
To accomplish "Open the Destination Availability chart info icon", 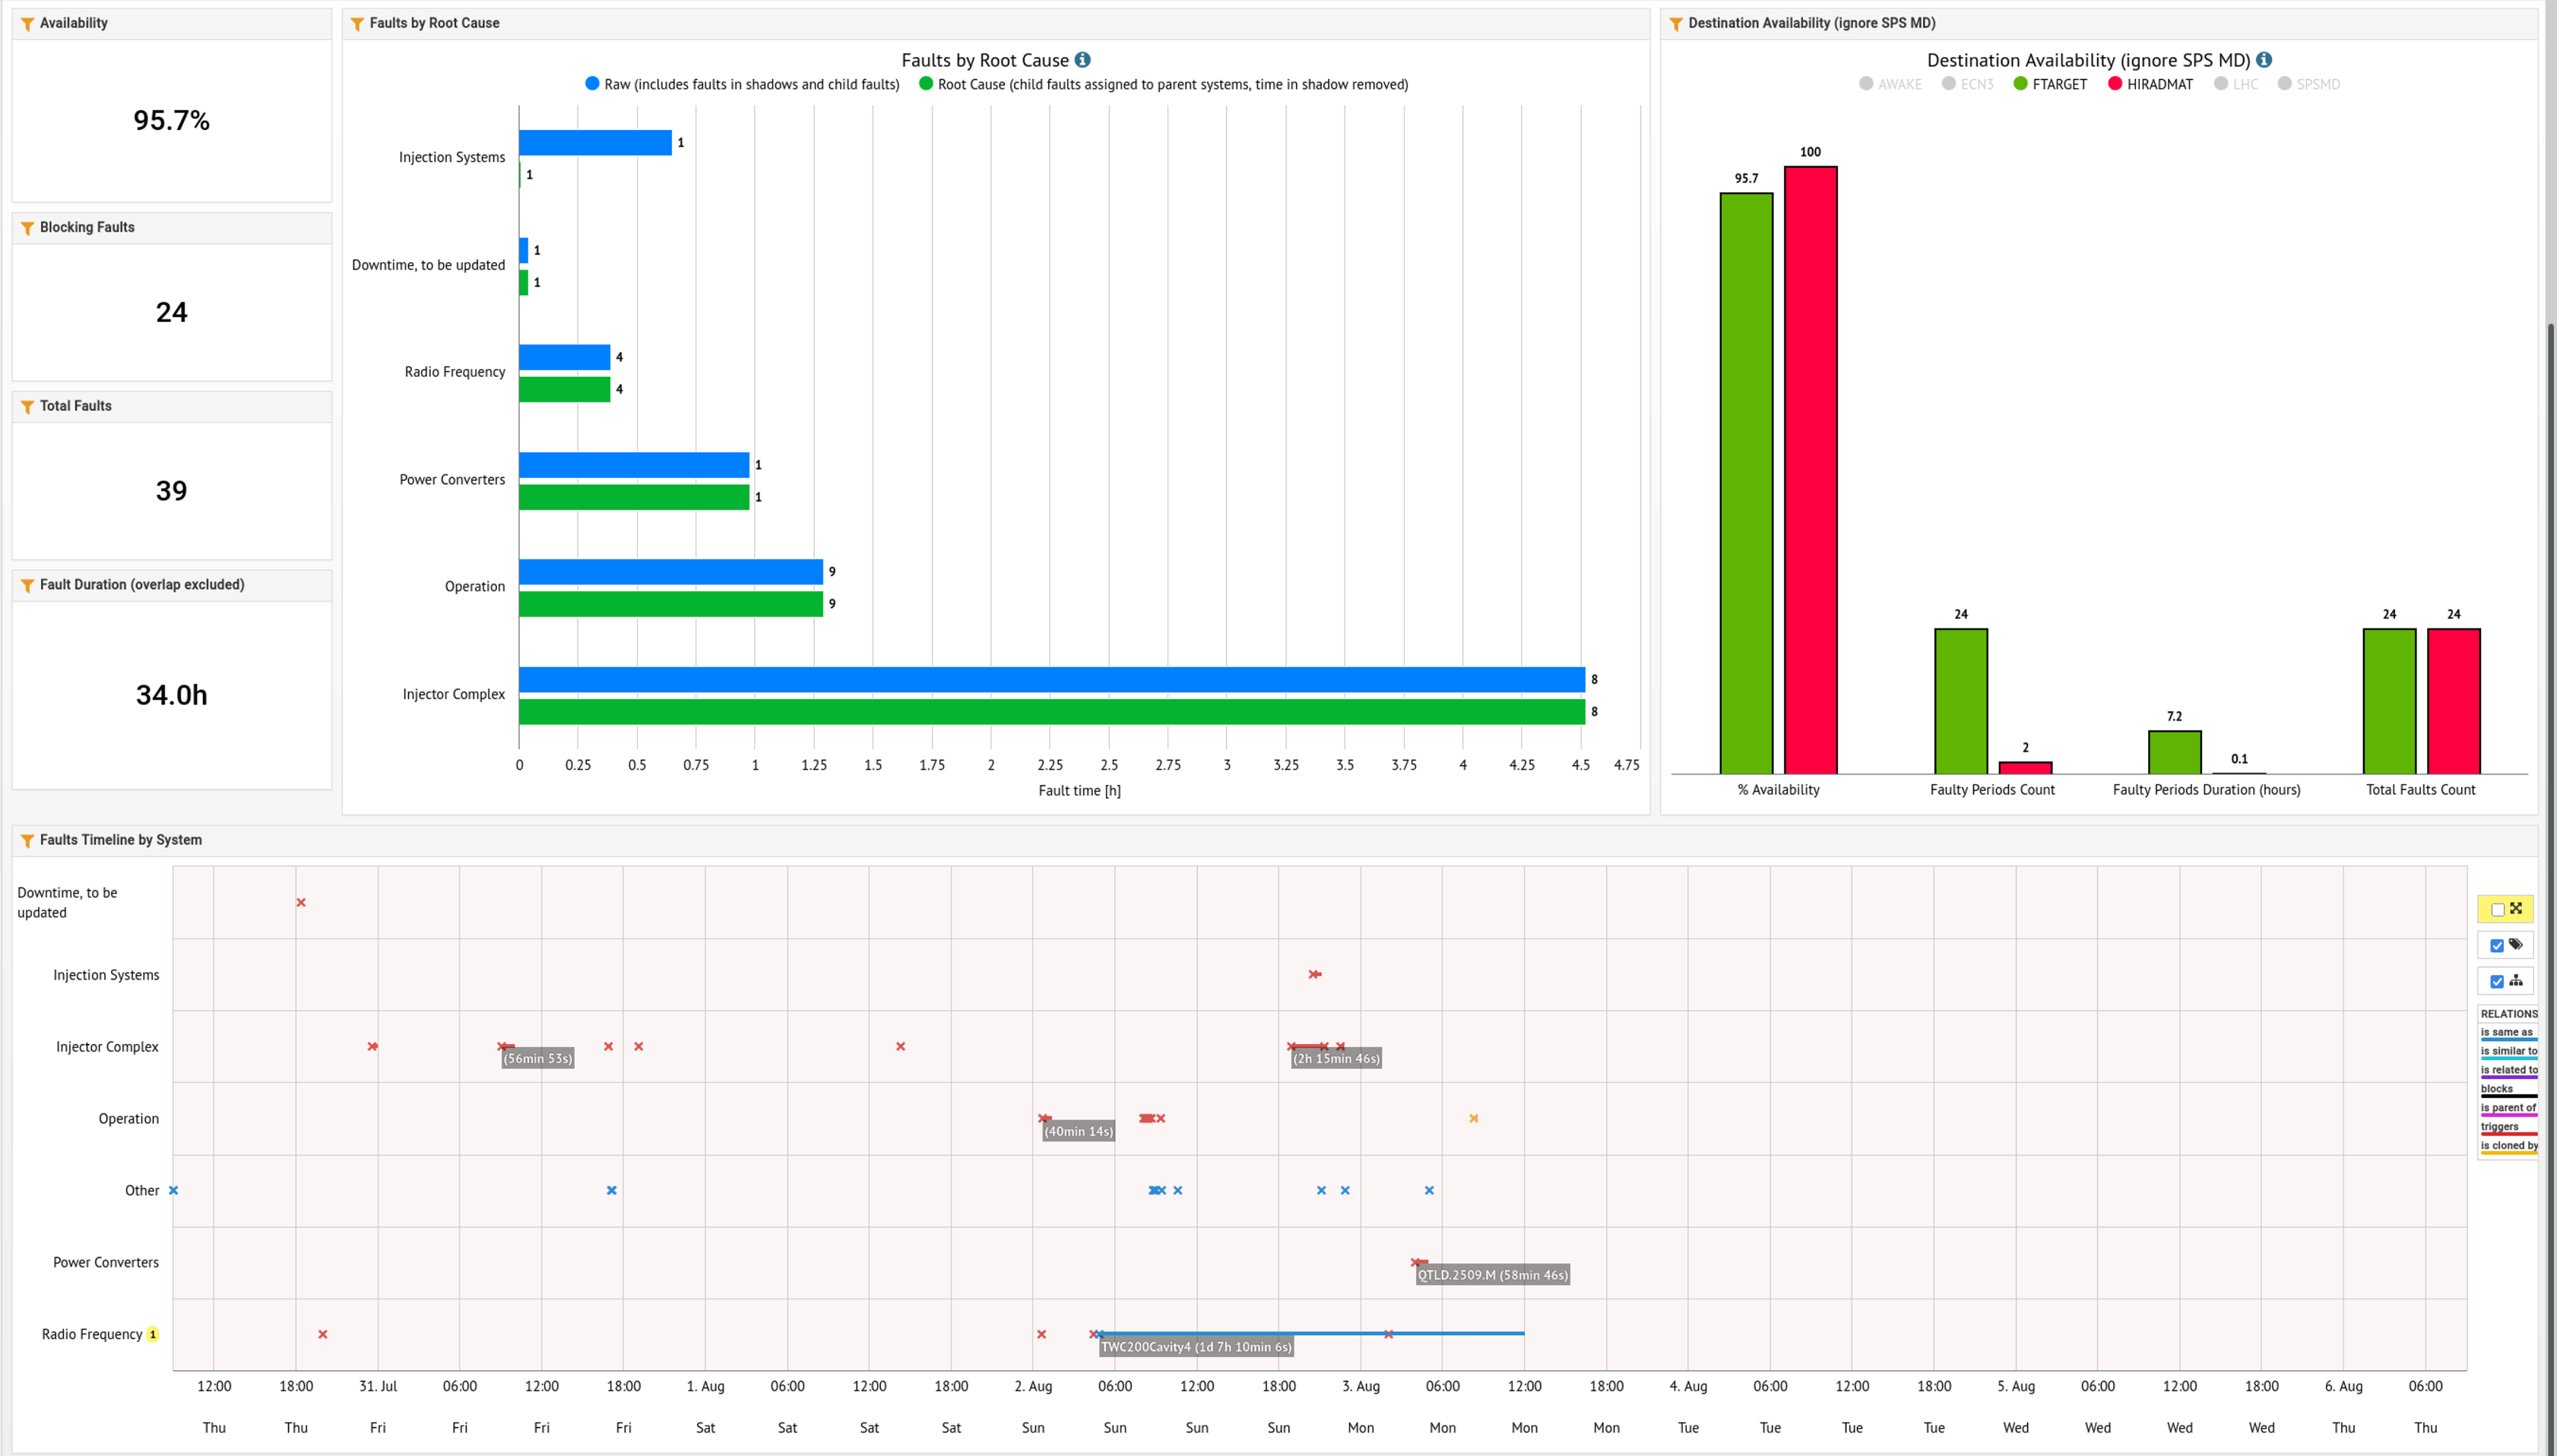I will point(2264,60).
